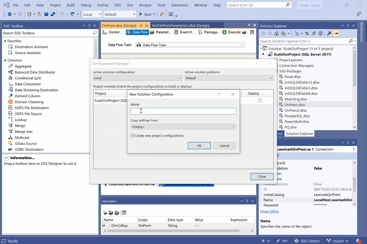Click the search magnifier in SSIS Toolbox

[95, 33]
